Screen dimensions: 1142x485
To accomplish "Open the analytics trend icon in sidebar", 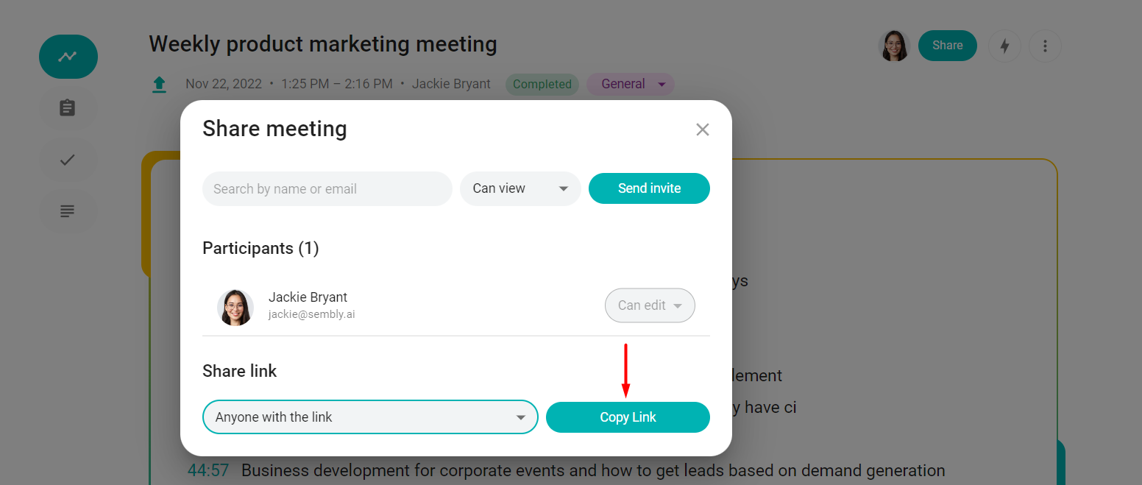I will (x=68, y=57).
